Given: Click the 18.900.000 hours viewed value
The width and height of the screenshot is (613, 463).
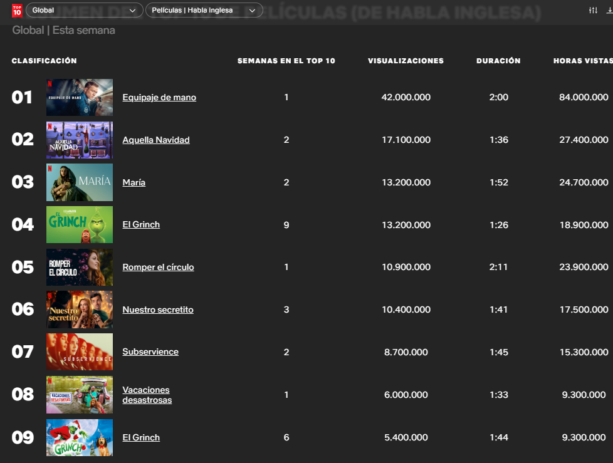Looking at the screenshot, I should [584, 225].
